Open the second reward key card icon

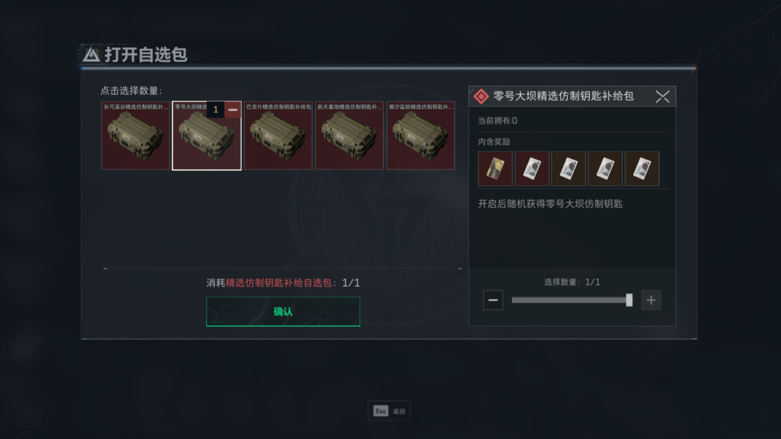pyautogui.click(x=532, y=168)
